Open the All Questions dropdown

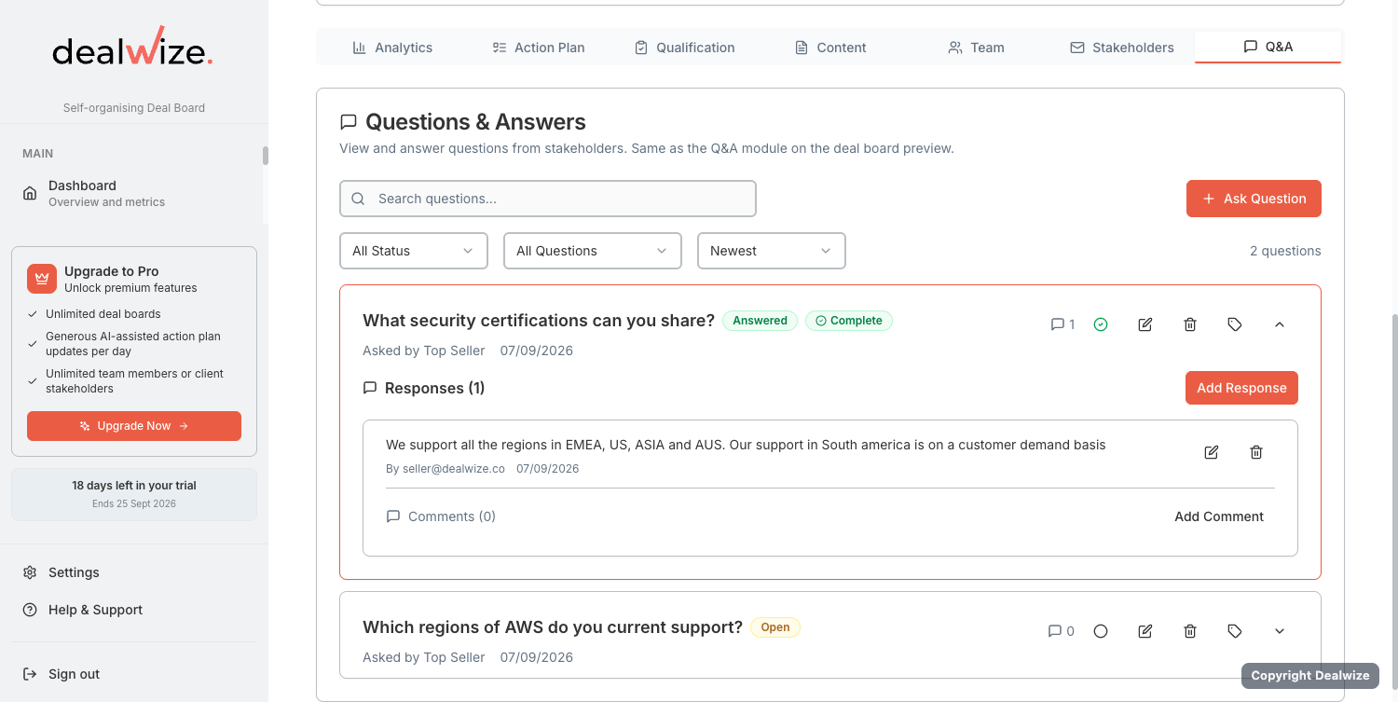tap(593, 251)
